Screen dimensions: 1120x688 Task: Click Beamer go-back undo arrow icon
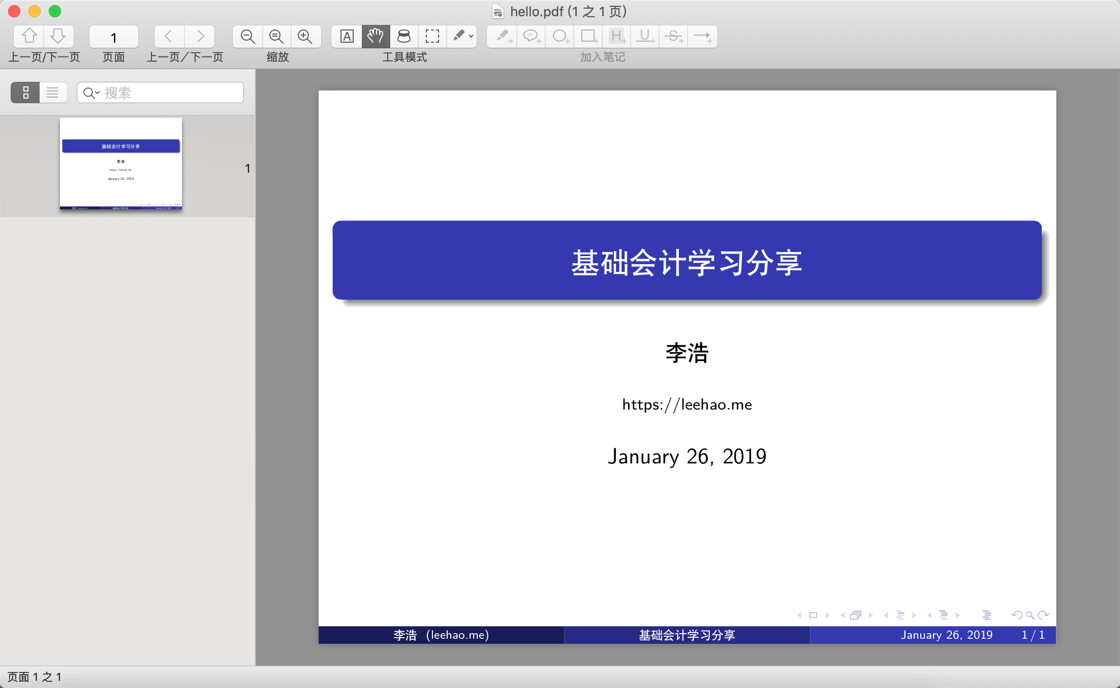click(1017, 615)
